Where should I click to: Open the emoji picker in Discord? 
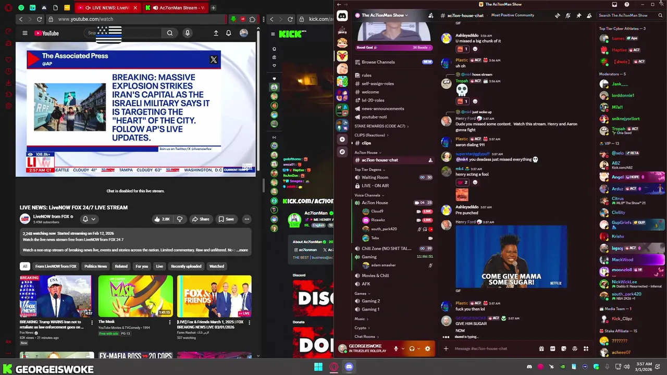tap(575, 348)
